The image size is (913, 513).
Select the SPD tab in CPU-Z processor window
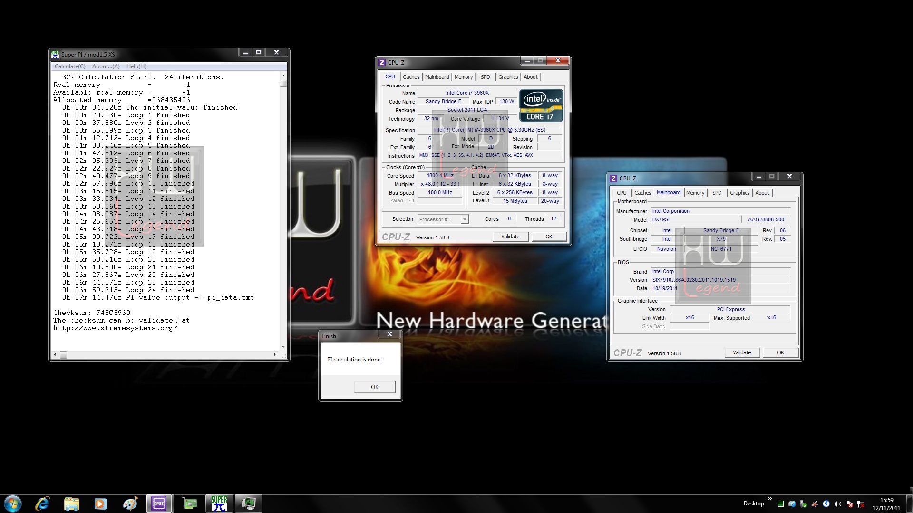coord(485,77)
